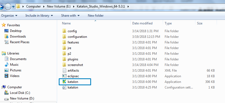225x103 pixels.
Task: Click the Local Disk (C:) drive icon
Action: (x=6, y=93)
